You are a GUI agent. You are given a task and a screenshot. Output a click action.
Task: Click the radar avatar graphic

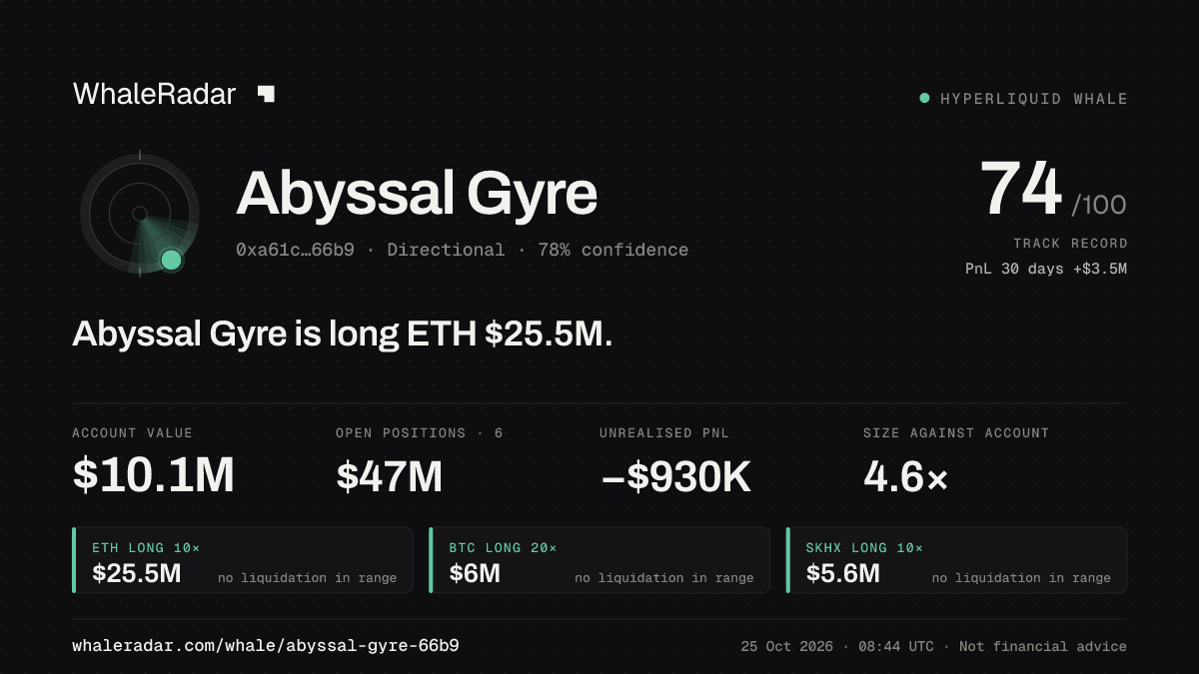140,214
